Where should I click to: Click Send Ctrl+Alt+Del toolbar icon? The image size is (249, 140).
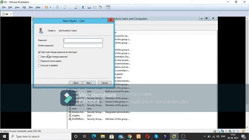tap(57, 7)
